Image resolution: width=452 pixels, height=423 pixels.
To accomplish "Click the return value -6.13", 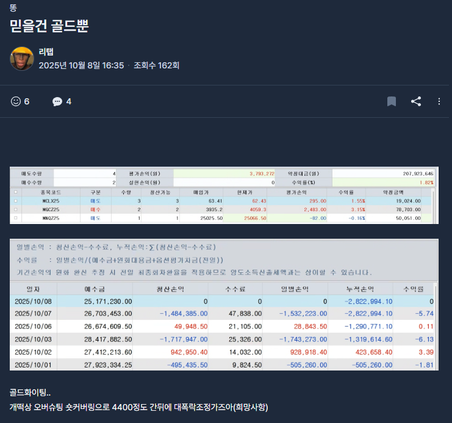I will 425,339.
